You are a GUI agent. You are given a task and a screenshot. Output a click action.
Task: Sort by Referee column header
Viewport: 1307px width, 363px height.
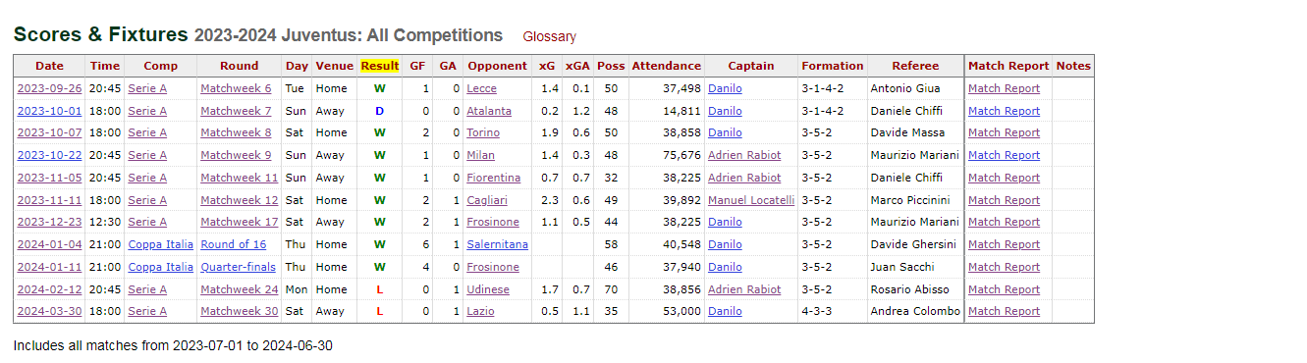pos(915,66)
